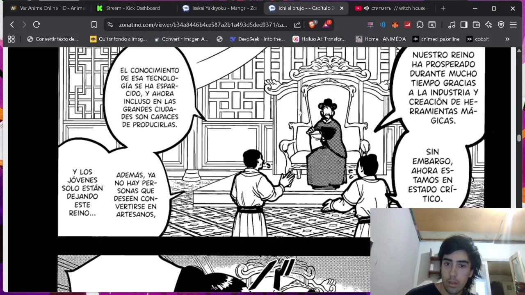Click the 'SIN EMBARGO, AHORA ESTAMOS' bubble text

[x=432, y=175]
